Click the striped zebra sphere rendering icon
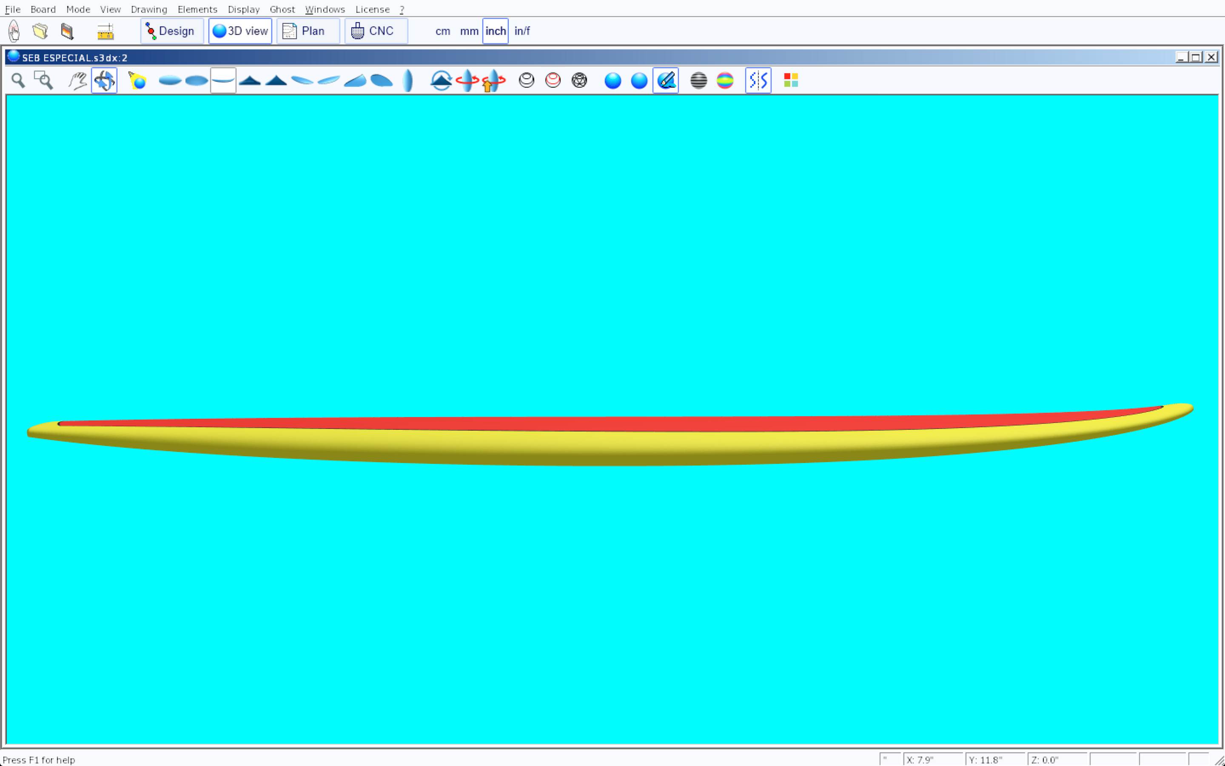 point(698,80)
